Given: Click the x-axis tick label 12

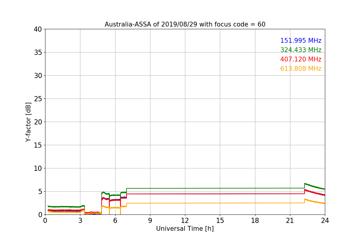Looking at the screenshot, I should click(185, 221).
